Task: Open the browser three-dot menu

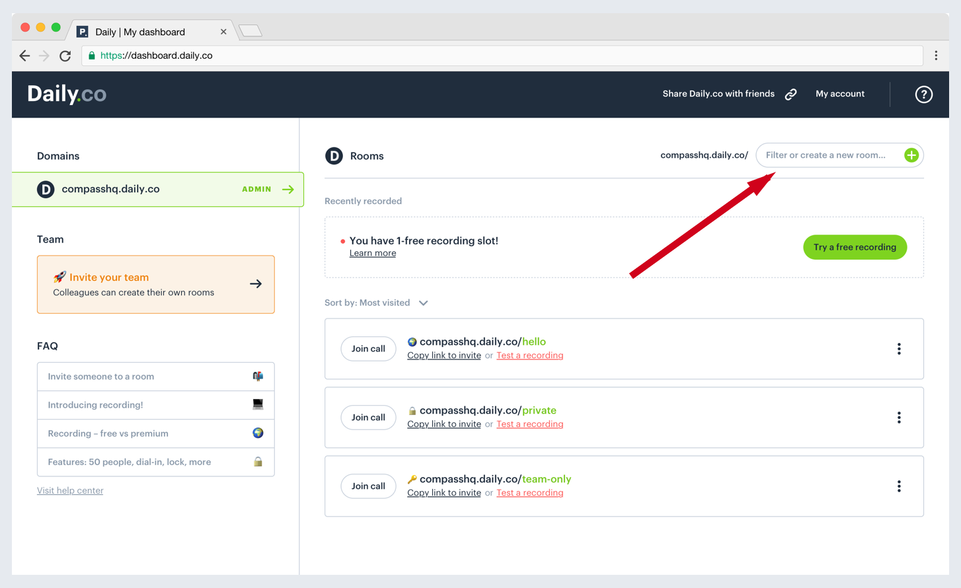Action: [936, 55]
